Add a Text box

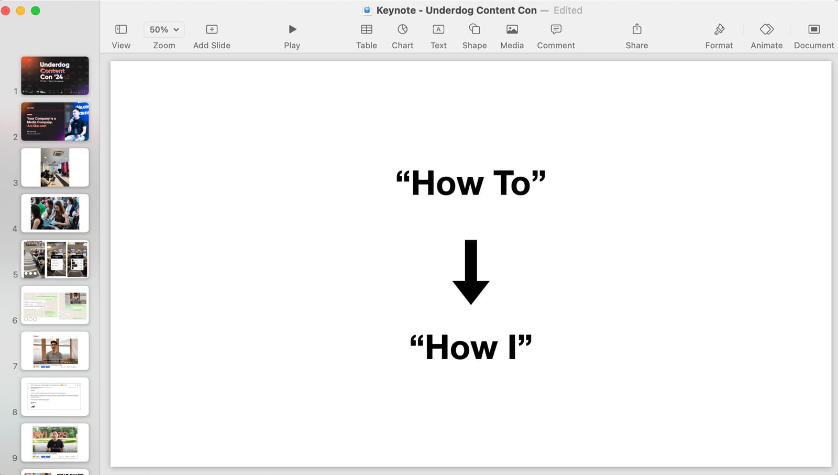[438, 29]
